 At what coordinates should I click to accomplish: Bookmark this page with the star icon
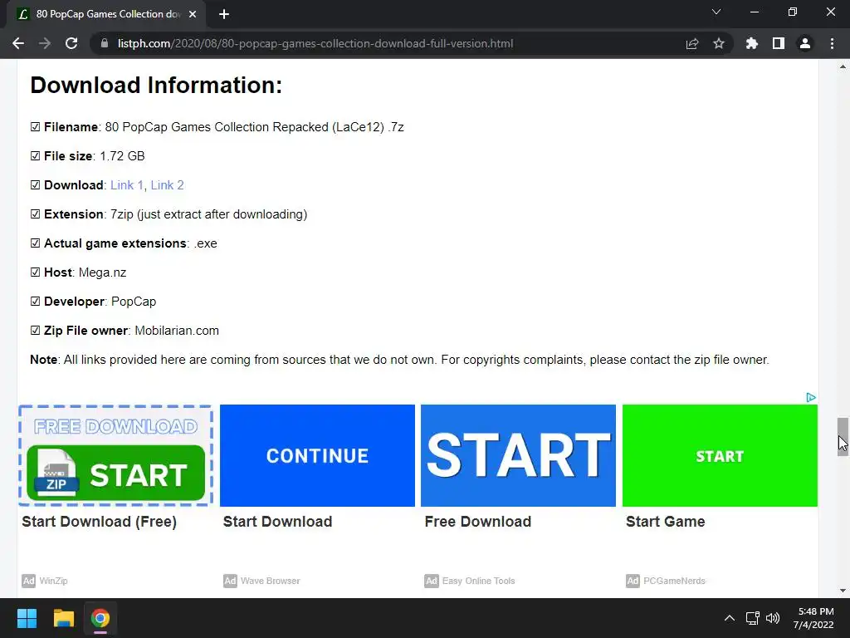click(718, 43)
